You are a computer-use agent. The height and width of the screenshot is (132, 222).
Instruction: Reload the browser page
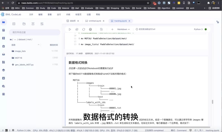click(13, 3)
